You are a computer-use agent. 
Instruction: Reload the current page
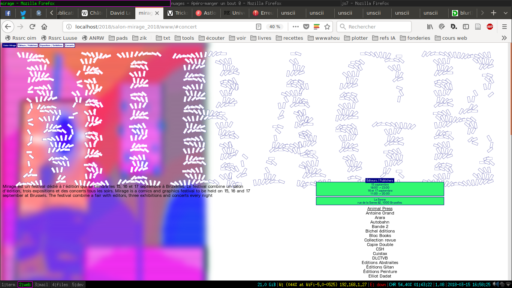[32, 27]
